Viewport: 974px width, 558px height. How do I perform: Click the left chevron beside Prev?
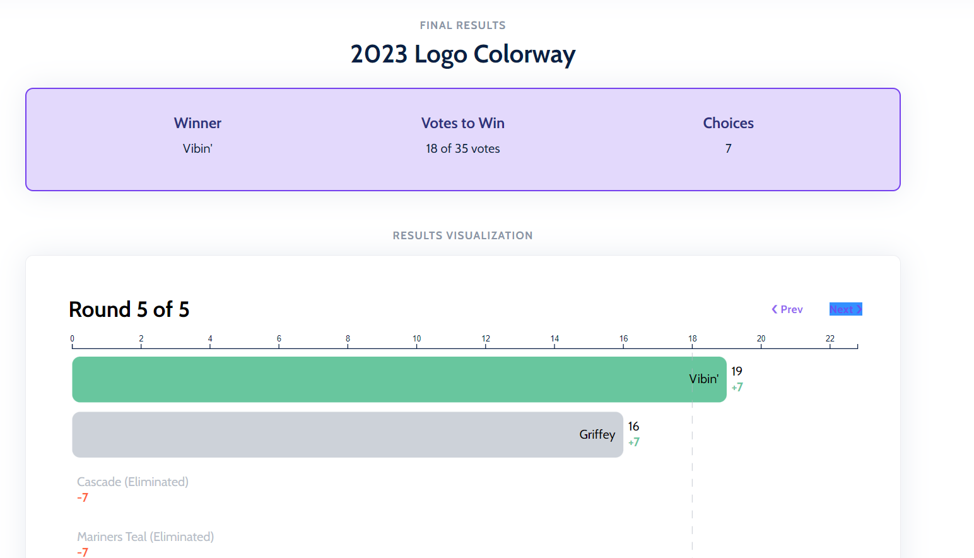(x=774, y=309)
